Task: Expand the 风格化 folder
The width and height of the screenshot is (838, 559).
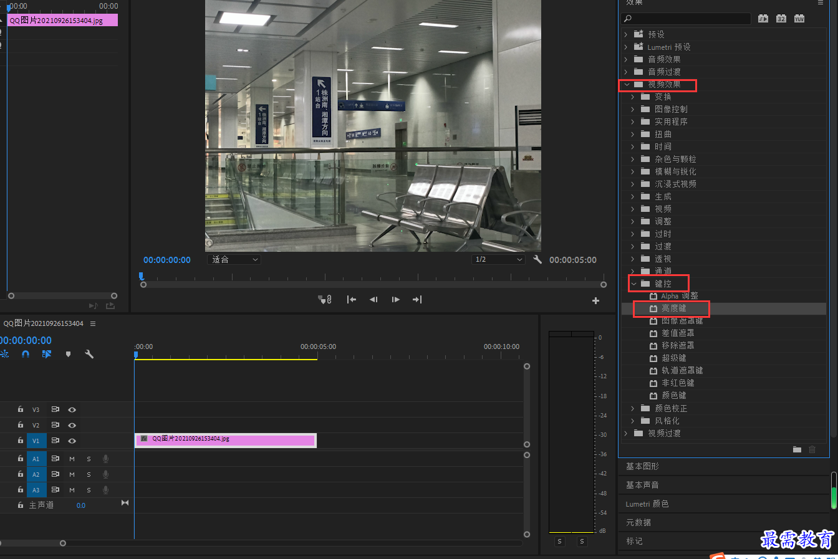Action: point(632,421)
